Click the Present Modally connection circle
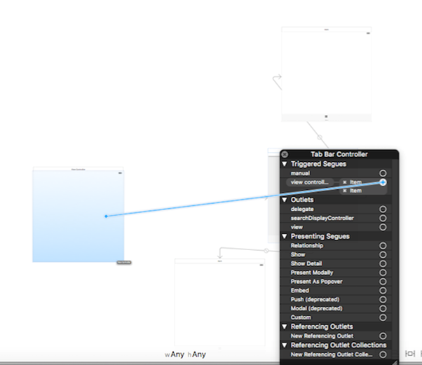422x365 pixels. click(x=383, y=273)
